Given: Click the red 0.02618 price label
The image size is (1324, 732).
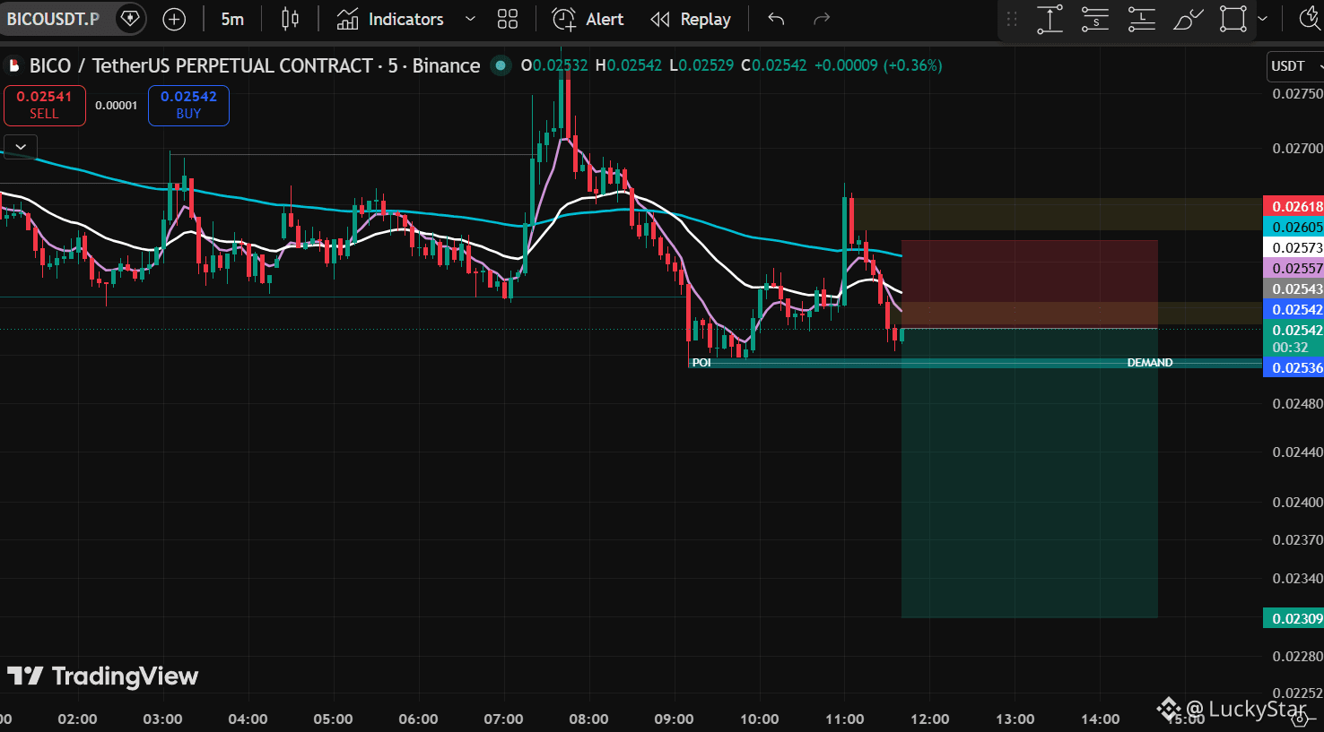Looking at the screenshot, I should coord(1294,207).
